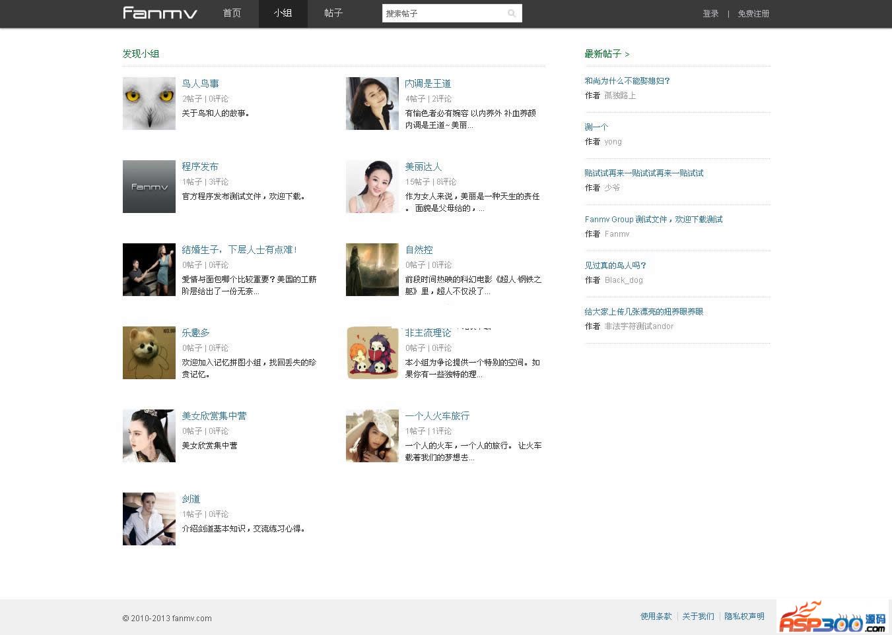Click the © 2010-2013 fanmv.com copyright text
Viewport: 892px width, 635px height.
point(167,619)
